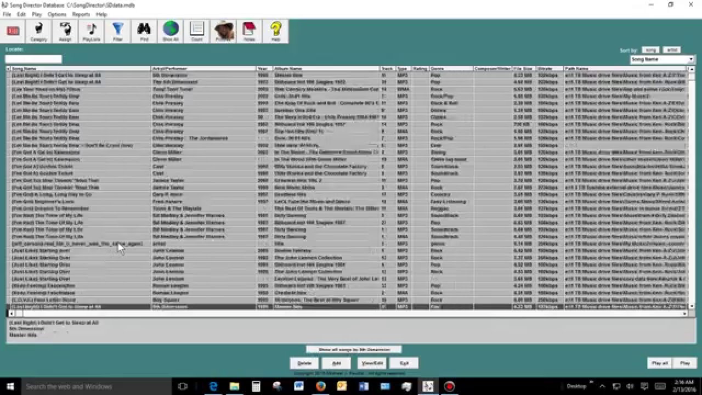Image resolution: width=702 pixels, height=395 pixels.
Task: Open the Edit menu
Action: pyautogui.click(x=21, y=14)
